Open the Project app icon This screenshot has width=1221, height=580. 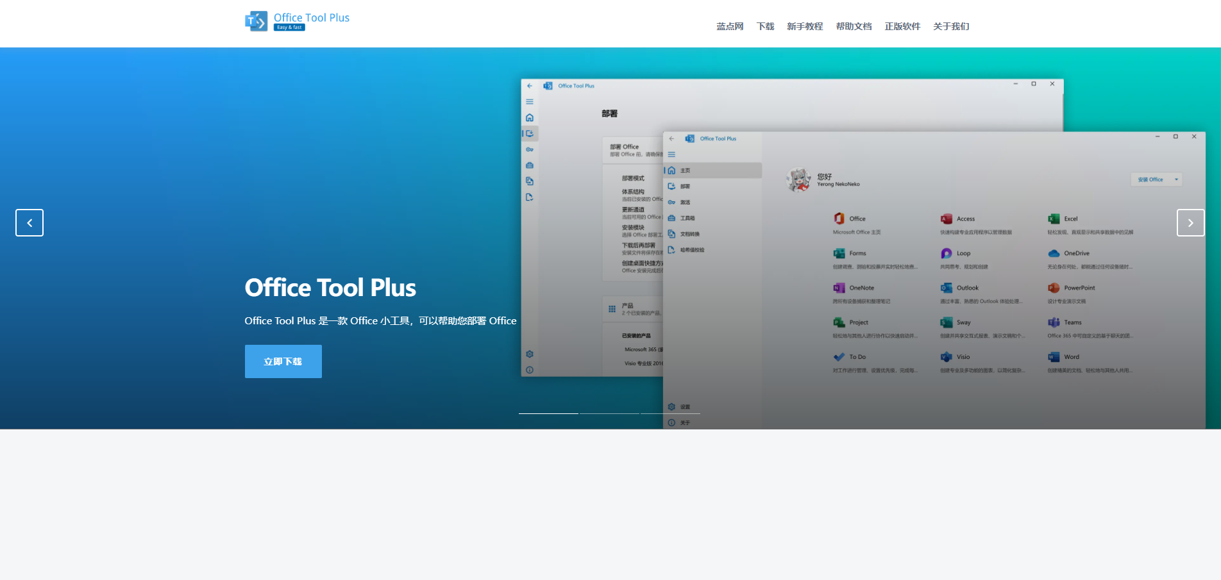[x=839, y=322]
